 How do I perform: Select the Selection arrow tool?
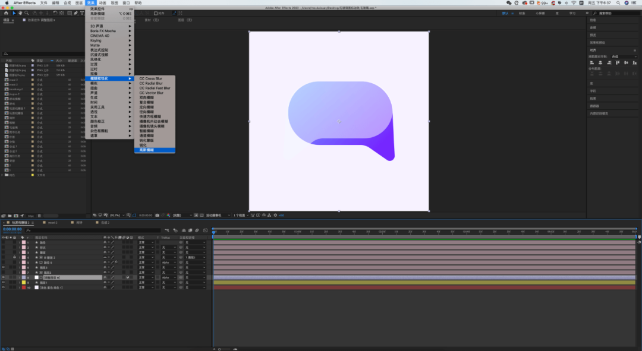point(14,13)
